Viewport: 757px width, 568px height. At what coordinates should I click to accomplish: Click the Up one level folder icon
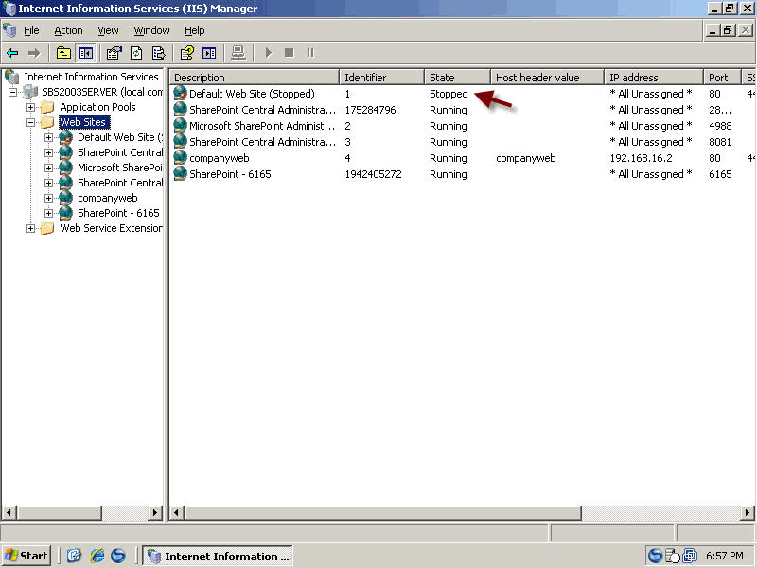pos(63,53)
